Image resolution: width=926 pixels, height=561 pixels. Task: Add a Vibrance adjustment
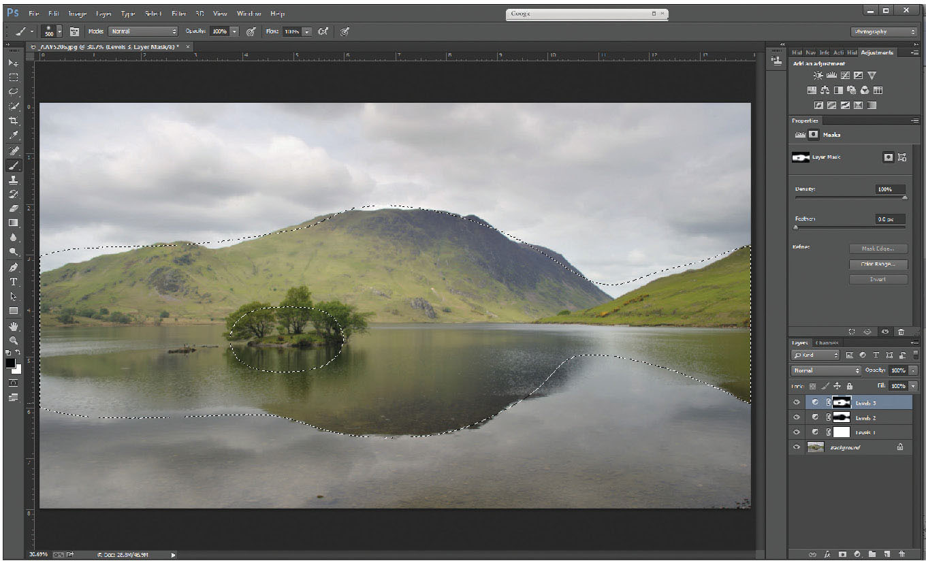click(x=872, y=76)
